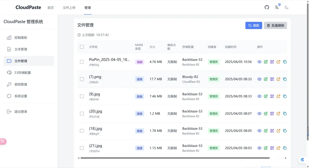Open (9).jpg external link icon

[x=278, y=97]
